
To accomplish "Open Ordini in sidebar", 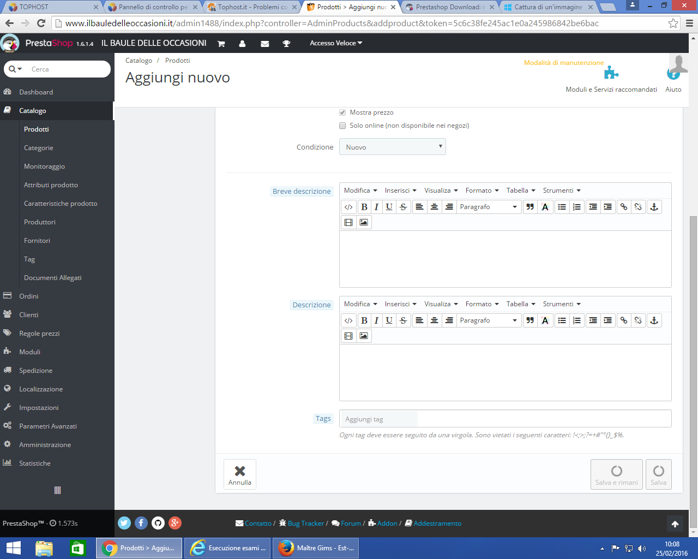I will point(29,296).
